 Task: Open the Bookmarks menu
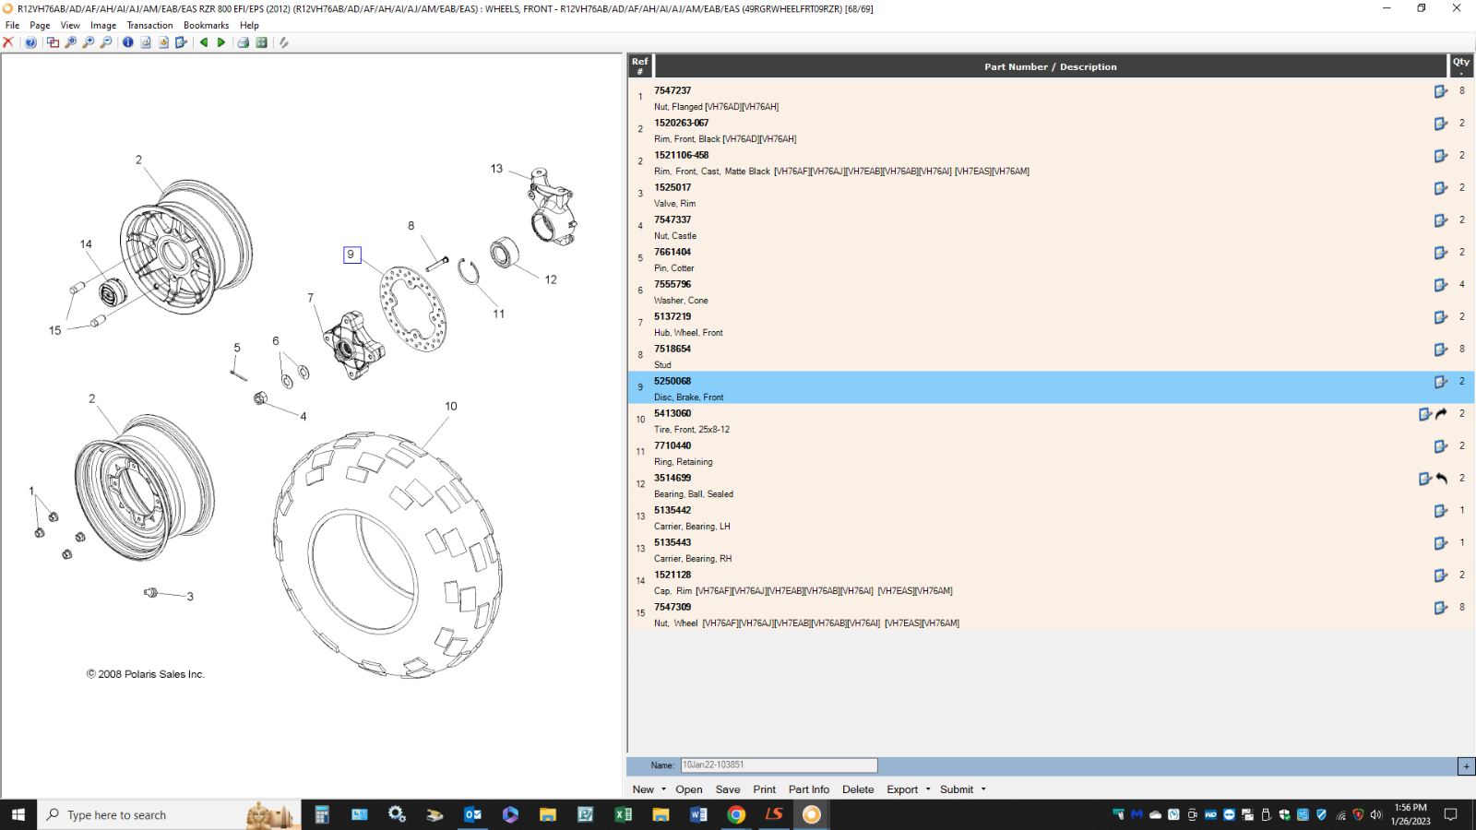click(x=206, y=25)
